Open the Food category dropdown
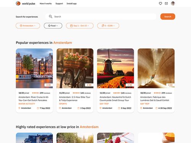Image resolution: width=191 pixels, height=143 pixels. click(53, 26)
